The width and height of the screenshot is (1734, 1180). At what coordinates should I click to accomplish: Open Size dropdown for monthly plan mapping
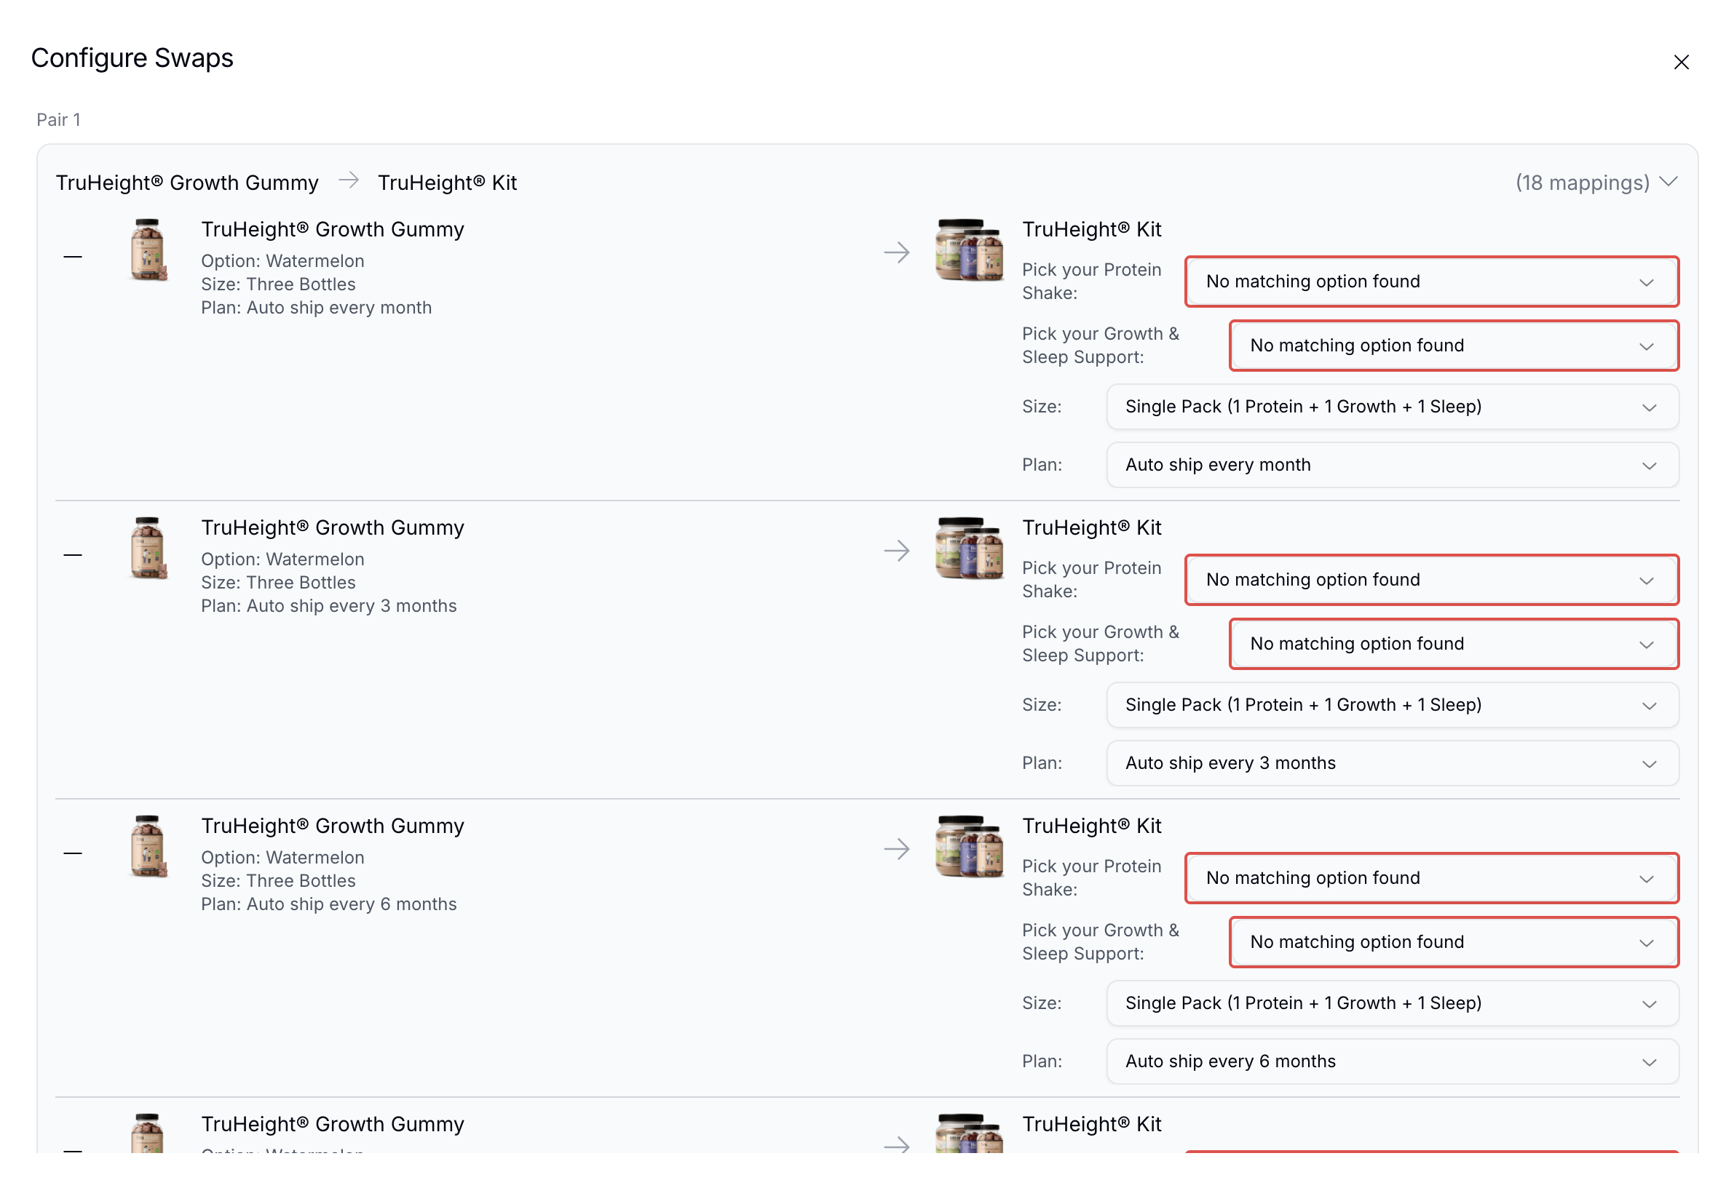point(1393,406)
